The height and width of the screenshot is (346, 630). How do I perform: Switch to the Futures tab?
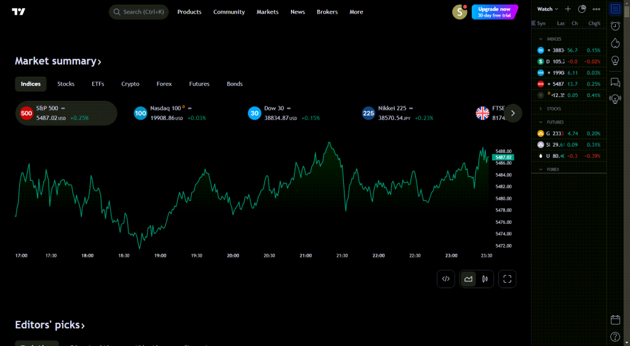(199, 84)
